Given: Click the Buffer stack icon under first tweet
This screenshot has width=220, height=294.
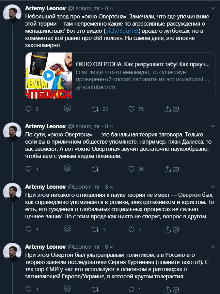Looking at the screenshot, I should [x=67, y=109].
